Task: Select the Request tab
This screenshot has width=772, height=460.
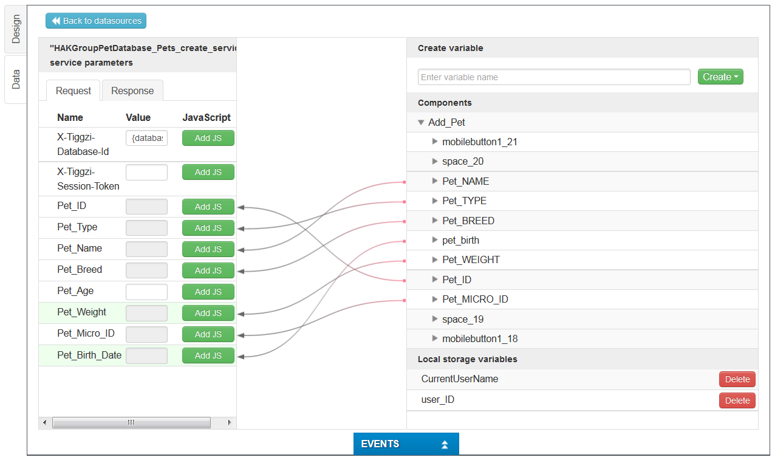Action: pos(73,91)
